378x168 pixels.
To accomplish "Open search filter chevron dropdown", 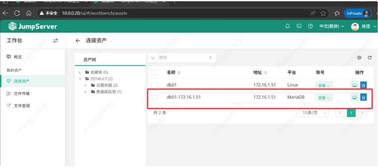I will click(153, 58).
